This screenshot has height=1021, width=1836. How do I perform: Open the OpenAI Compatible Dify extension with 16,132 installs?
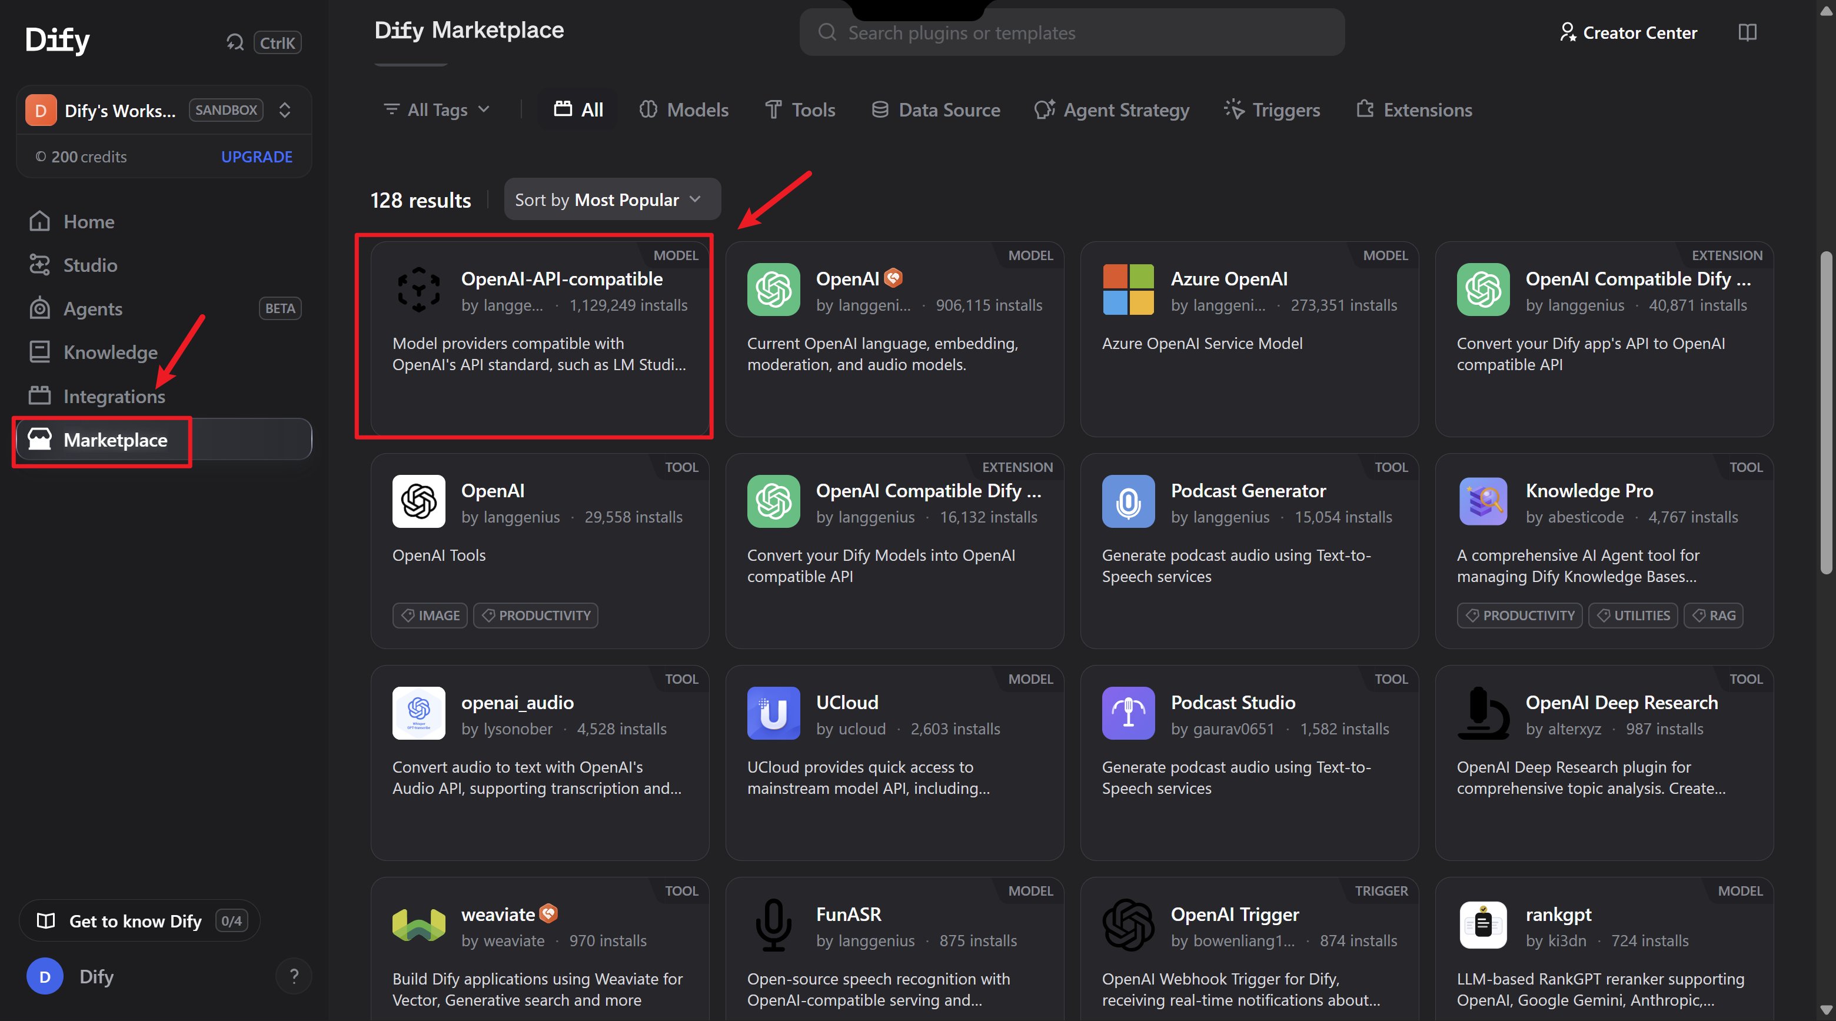[x=894, y=551]
